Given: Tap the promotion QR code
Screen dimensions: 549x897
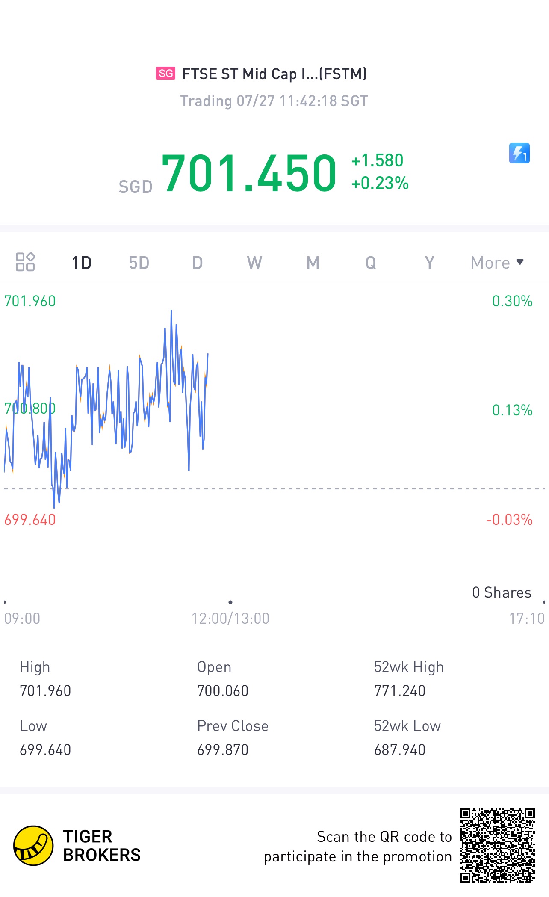Looking at the screenshot, I should [497, 845].
